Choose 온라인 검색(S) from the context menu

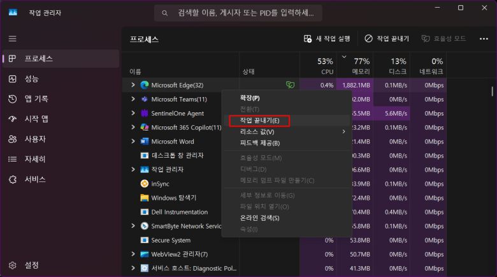259,218
